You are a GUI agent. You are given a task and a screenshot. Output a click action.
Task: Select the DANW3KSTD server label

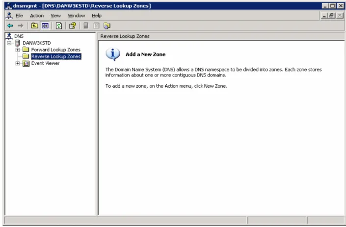37,43
